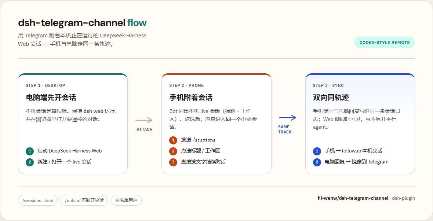Click the STEP 2 · PHONE label
Viewport: 433px width, 221px height.
coord(186,85)
